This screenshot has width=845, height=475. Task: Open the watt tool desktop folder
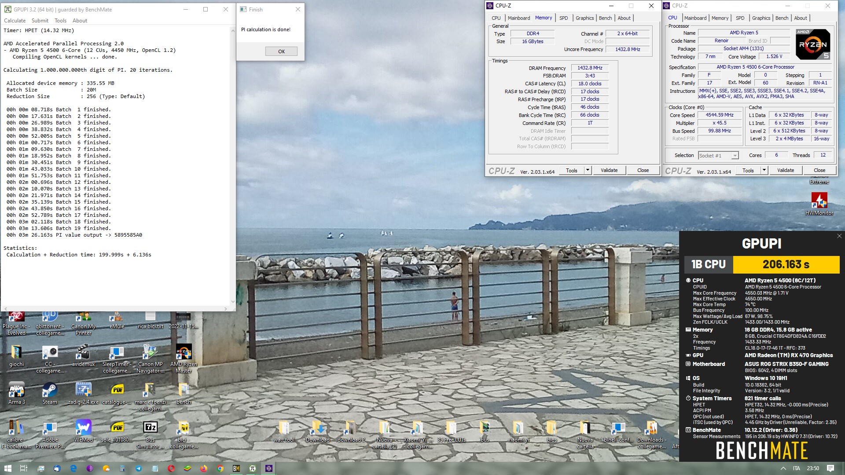tap(284, 431)
